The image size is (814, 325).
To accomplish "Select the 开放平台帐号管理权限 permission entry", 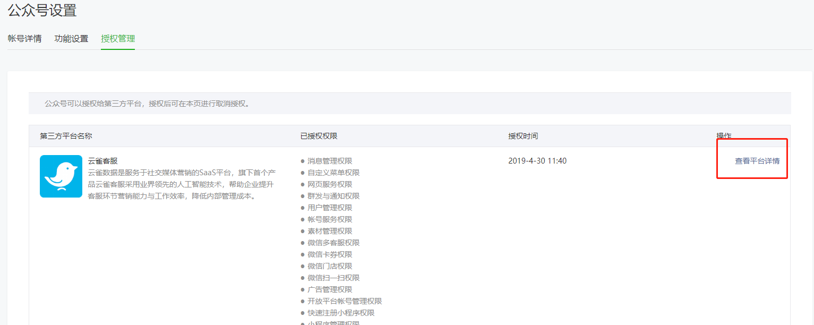I will tap(344, 301).
